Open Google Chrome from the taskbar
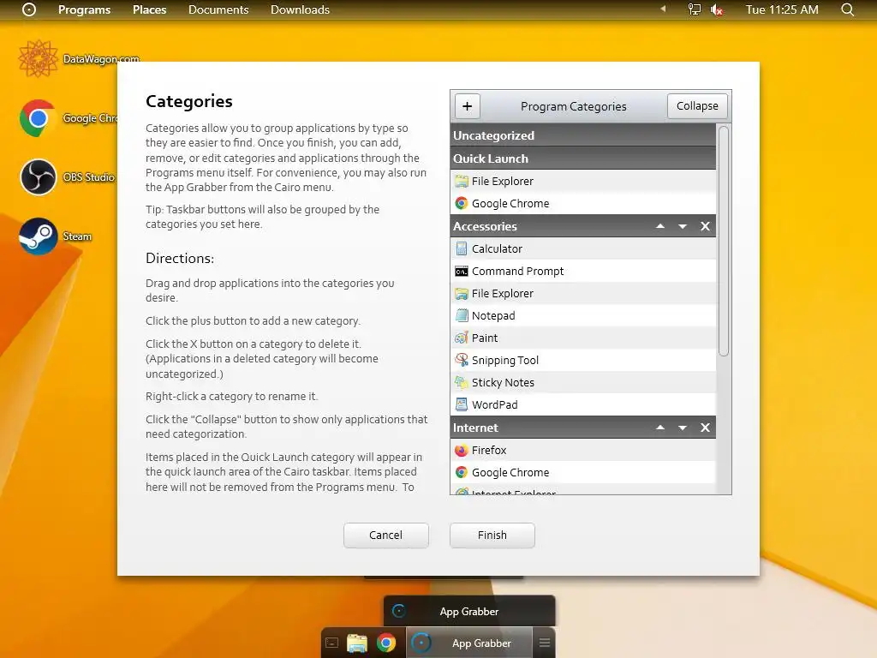The width and height of the screenshot is (877, 658). 386,643
